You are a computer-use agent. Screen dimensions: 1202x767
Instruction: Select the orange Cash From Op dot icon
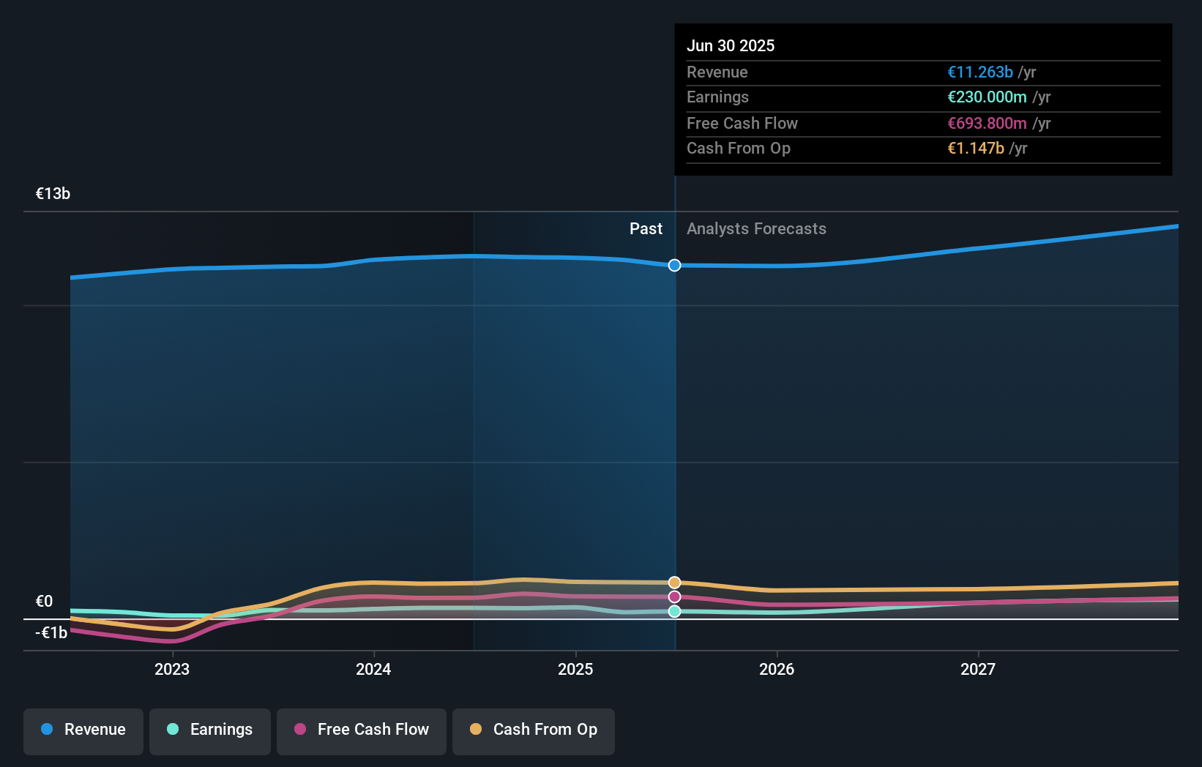pos(476,730)
